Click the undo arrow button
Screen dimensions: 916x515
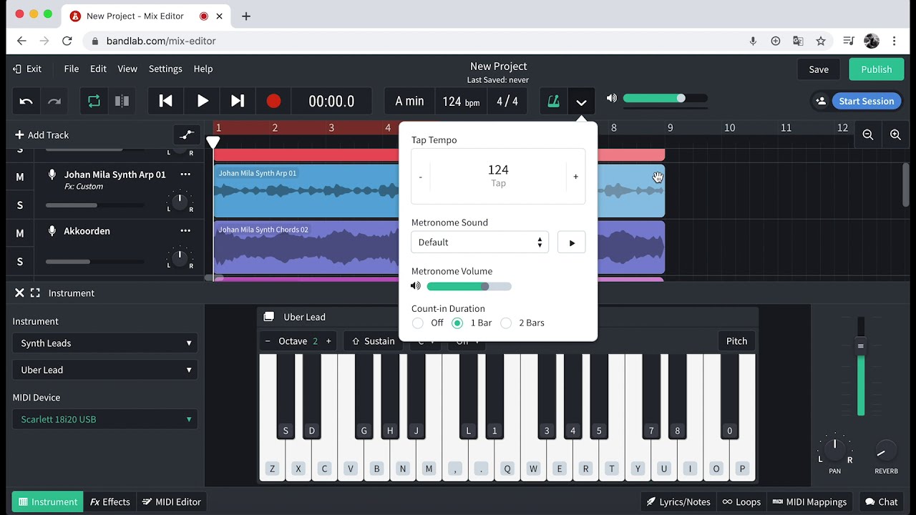(26, 101)
